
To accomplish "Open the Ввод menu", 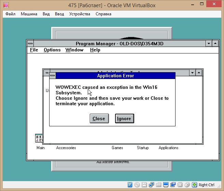I will [x=59, y=14].
